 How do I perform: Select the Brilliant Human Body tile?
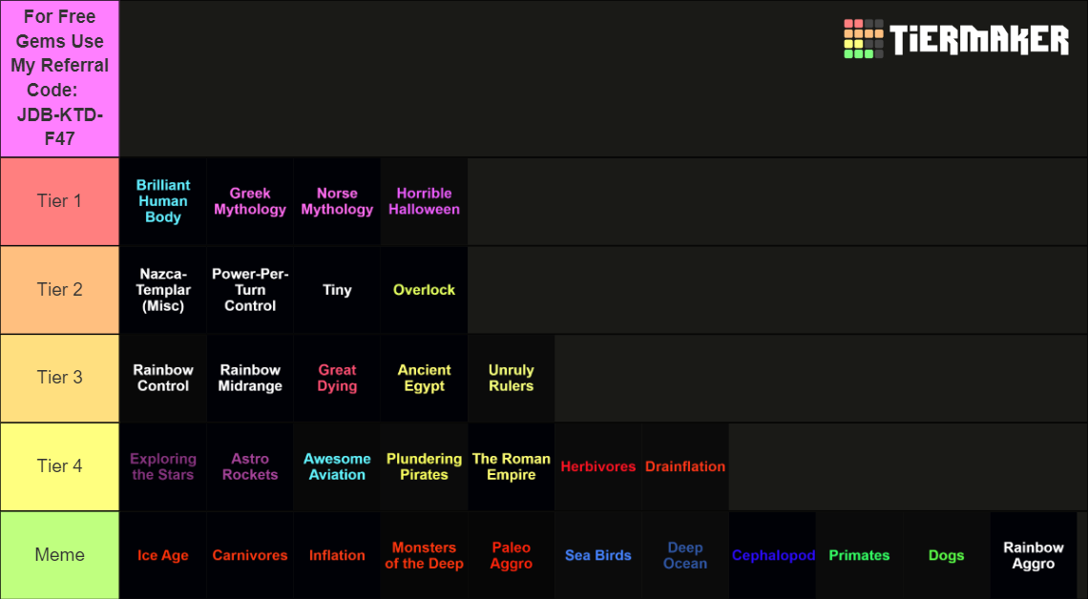[x=162, y=201]
